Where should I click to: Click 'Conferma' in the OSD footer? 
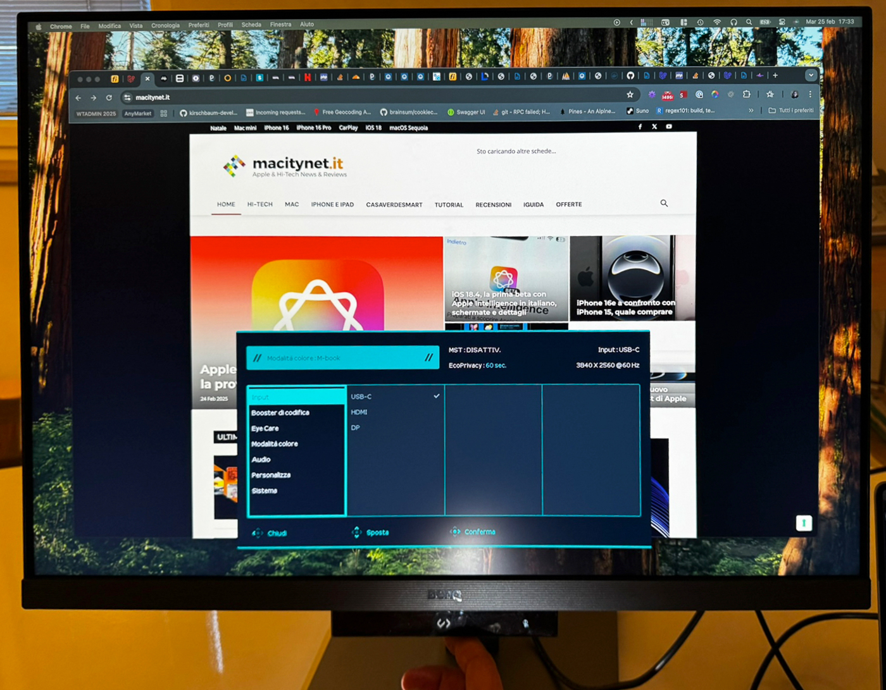pos(473,532)
